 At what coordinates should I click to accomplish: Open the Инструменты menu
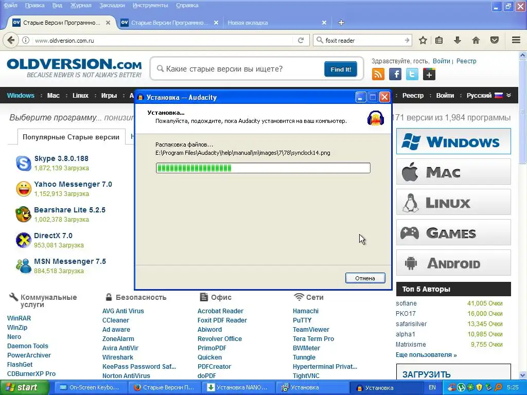pyautogui.click(x=150, y=5)
